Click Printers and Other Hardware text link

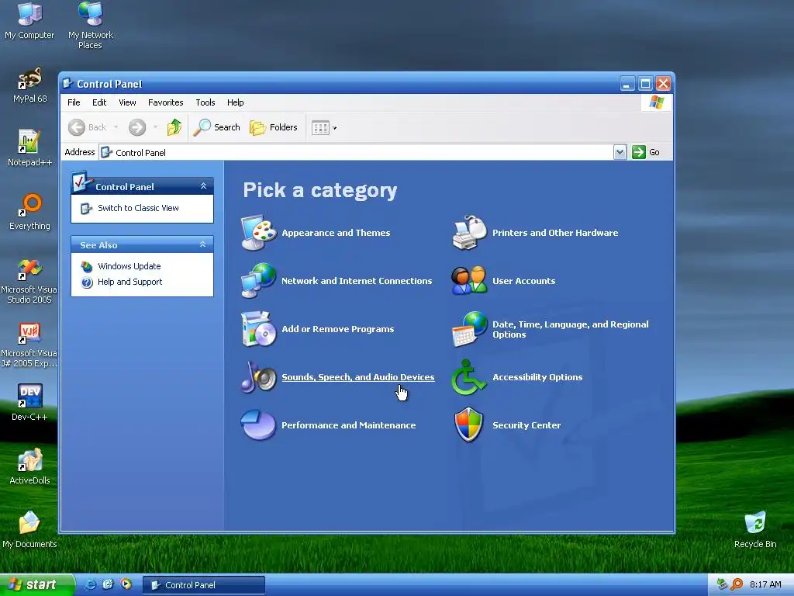[x=555, y=233]
